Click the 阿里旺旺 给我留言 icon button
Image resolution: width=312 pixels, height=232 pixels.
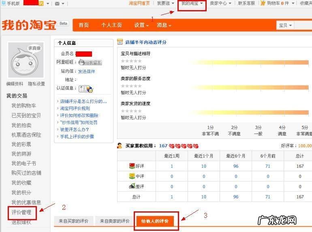click(x=90, y=62)
